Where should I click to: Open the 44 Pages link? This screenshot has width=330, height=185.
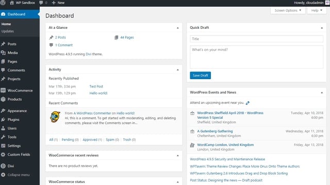[127, 38]
